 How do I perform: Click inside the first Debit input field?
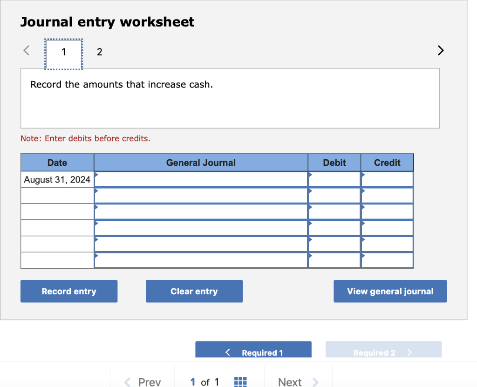[x=335, y=179]
